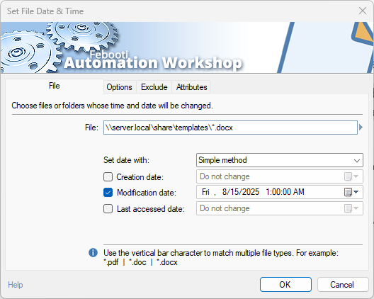The image size is (374, 299).
Task: Open the Help link
Action: (x=16, y=285)
